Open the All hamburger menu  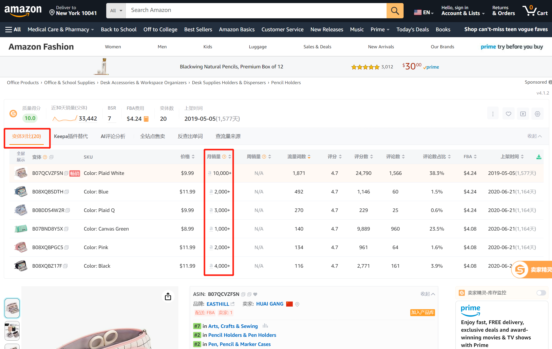point(13,29)
